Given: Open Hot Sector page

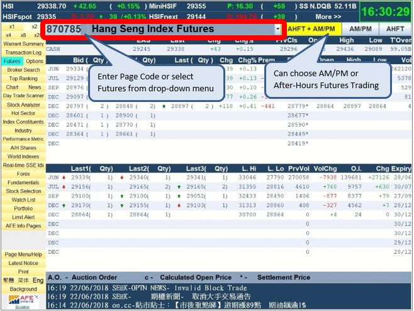Looking at the screenshot, I should pyautogui.click(x=23, y=113).
